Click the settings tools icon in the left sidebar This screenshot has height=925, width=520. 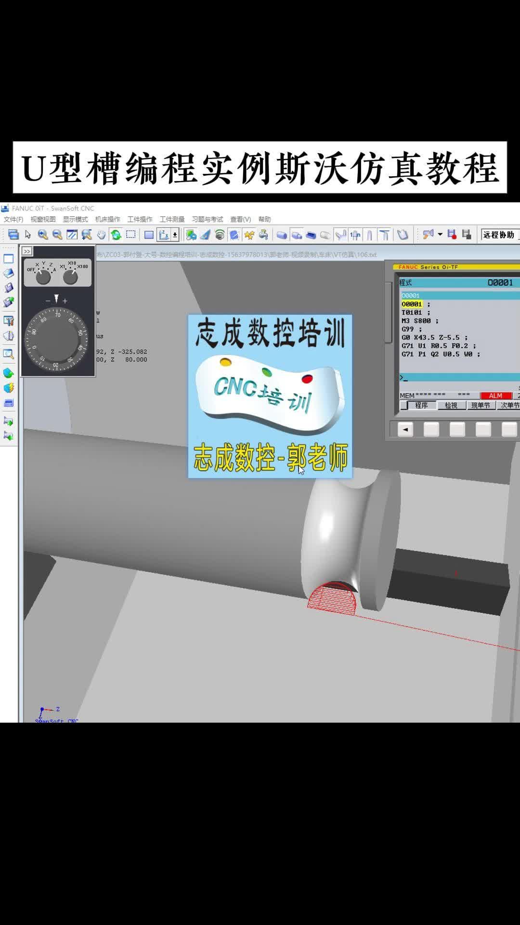pyautogui.click(x=9, y=320)
